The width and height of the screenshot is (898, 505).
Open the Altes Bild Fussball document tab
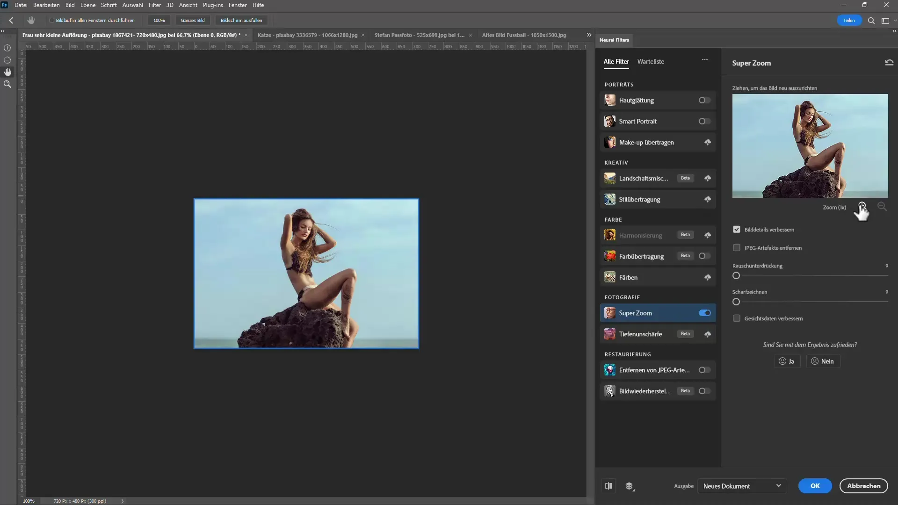(x=524, y=35)
